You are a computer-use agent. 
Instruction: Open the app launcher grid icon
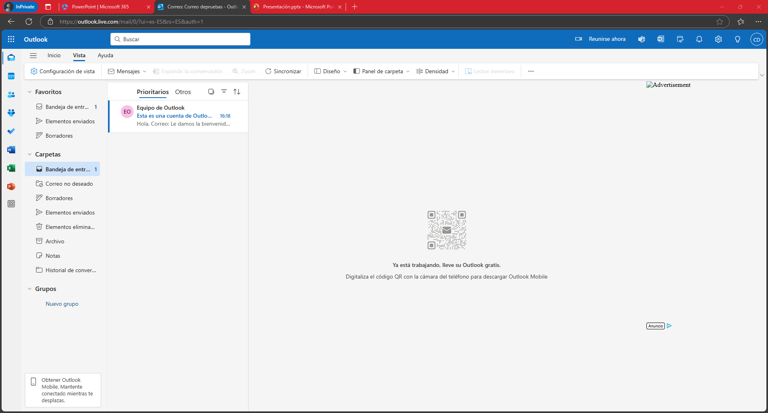point(11,39)
